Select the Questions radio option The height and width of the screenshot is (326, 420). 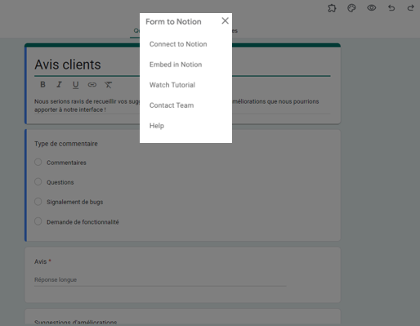coord(38,181)
